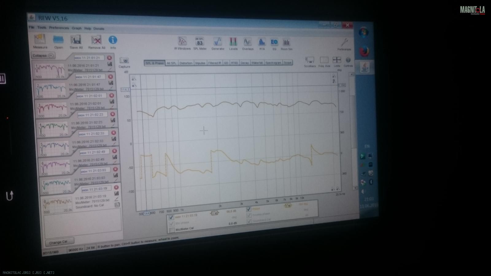Screen dimensions: 491x276
Task: Open the Windows Start button
Action: coord(364,33)
